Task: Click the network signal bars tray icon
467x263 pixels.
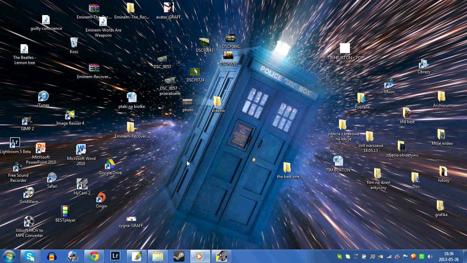Action: click(x=389, y=256)
